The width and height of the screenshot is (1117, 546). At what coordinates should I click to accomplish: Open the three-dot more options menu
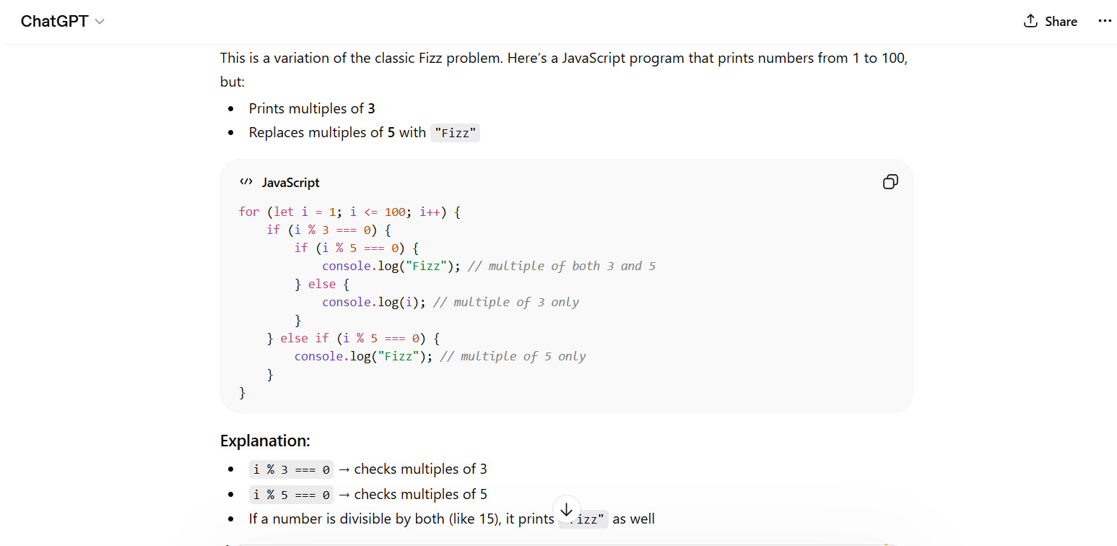pos(1104,21)
